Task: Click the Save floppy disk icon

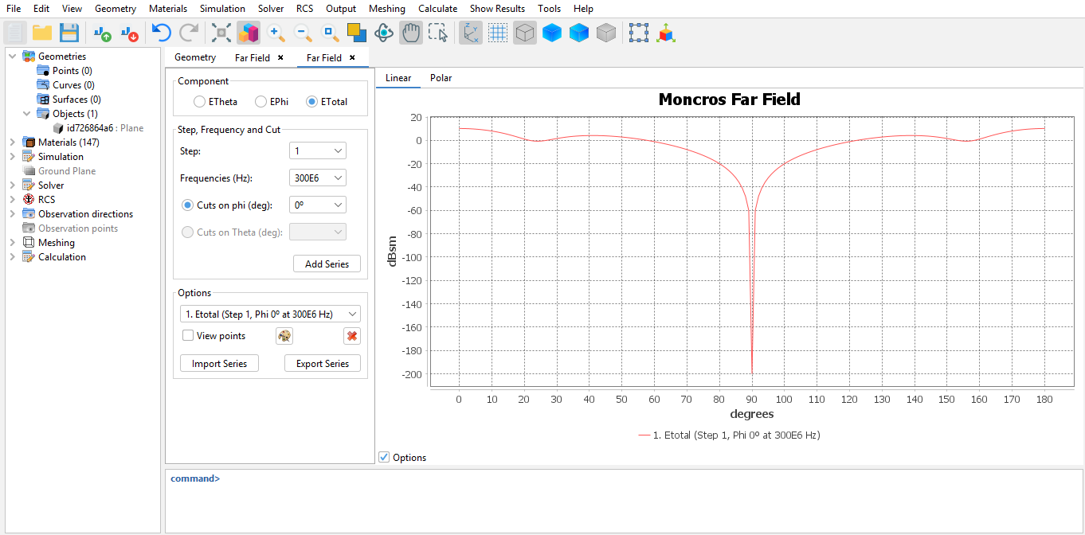Action: pos(69,33)
